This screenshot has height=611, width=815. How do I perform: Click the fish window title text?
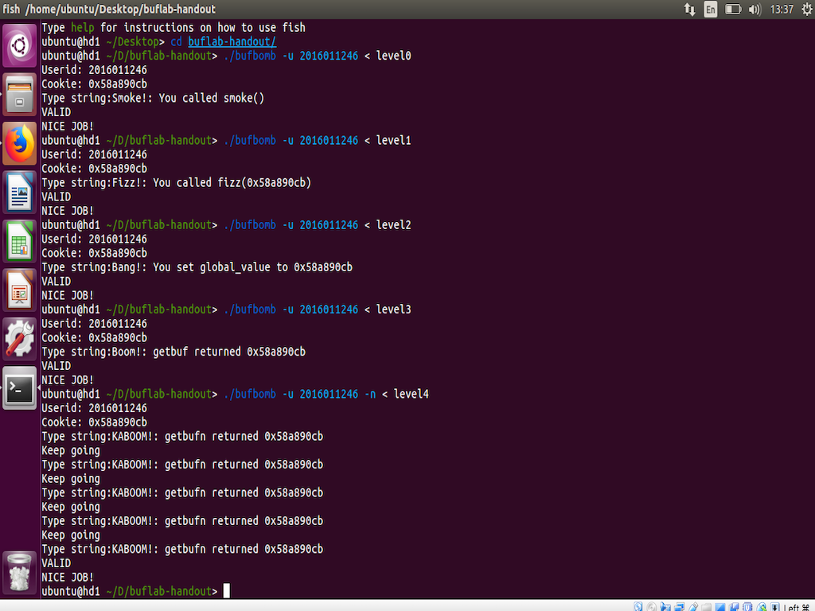(x=109, y=10)
